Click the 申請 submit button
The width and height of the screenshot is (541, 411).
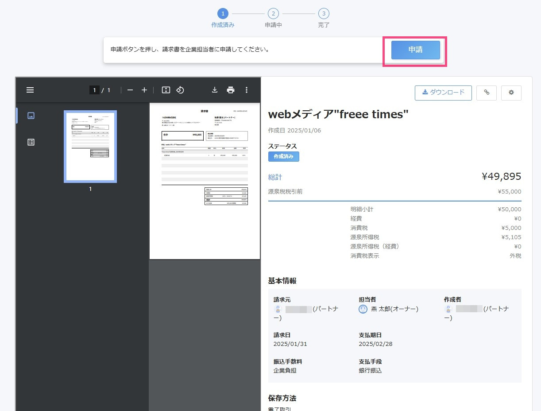[415, 50]
